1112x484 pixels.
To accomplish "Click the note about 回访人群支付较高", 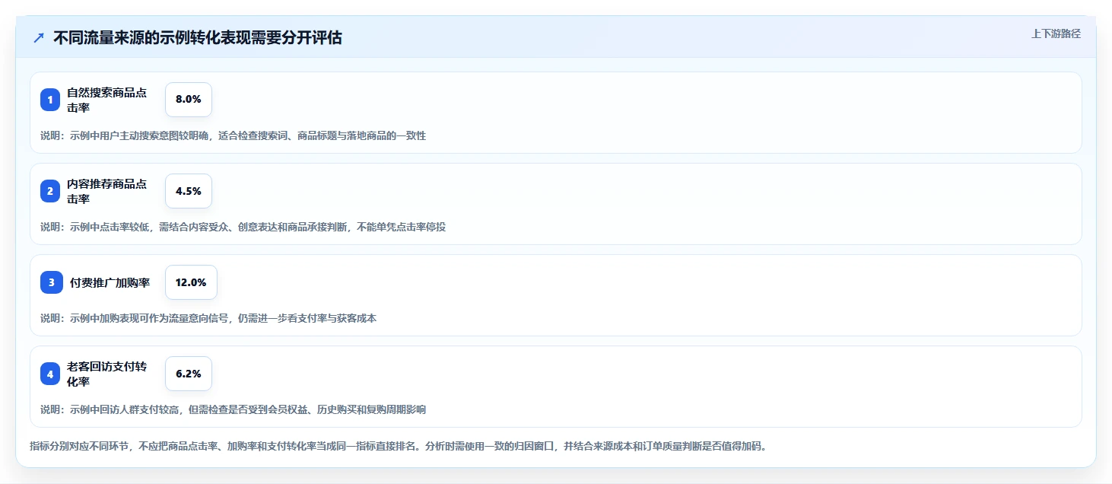I will tap(234, 409).
